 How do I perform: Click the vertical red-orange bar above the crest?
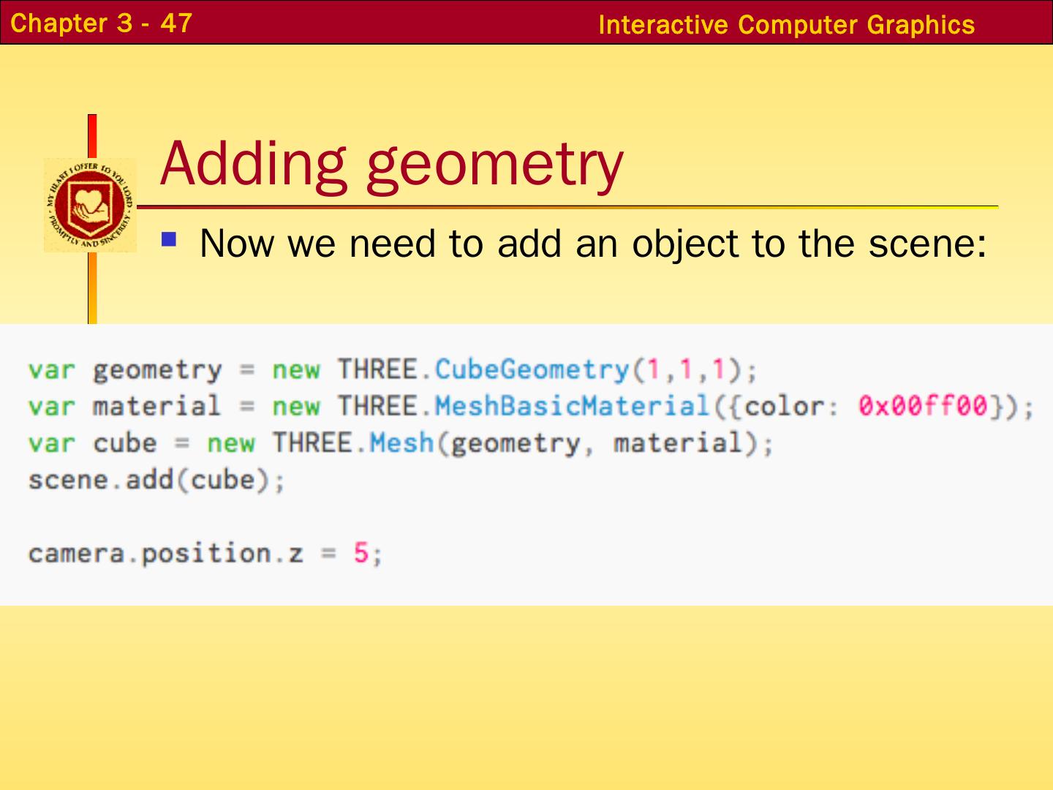point(92,136)
